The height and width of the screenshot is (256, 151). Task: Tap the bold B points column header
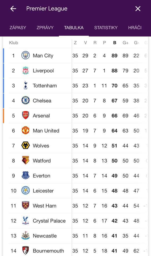point(115,43)
